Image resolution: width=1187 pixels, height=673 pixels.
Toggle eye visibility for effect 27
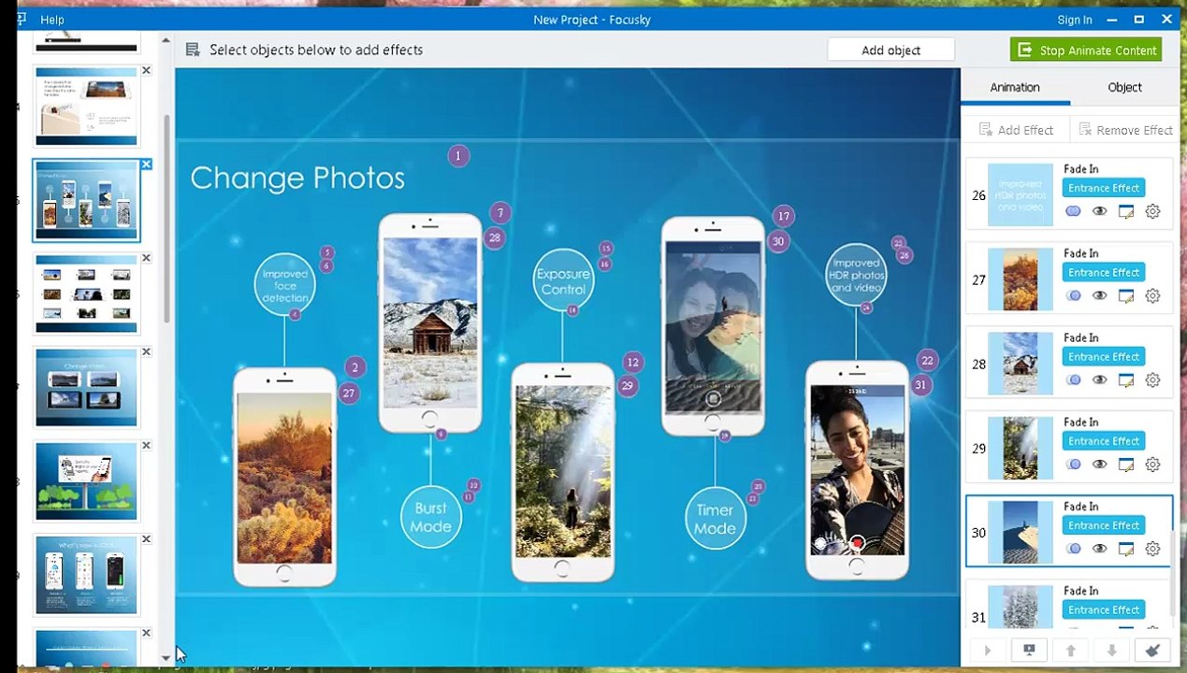1100,295
